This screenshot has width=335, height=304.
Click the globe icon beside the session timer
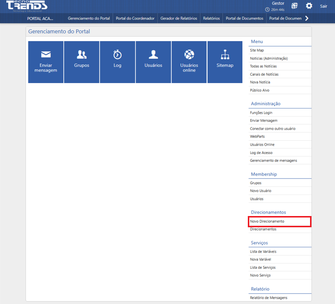[294, 6]
